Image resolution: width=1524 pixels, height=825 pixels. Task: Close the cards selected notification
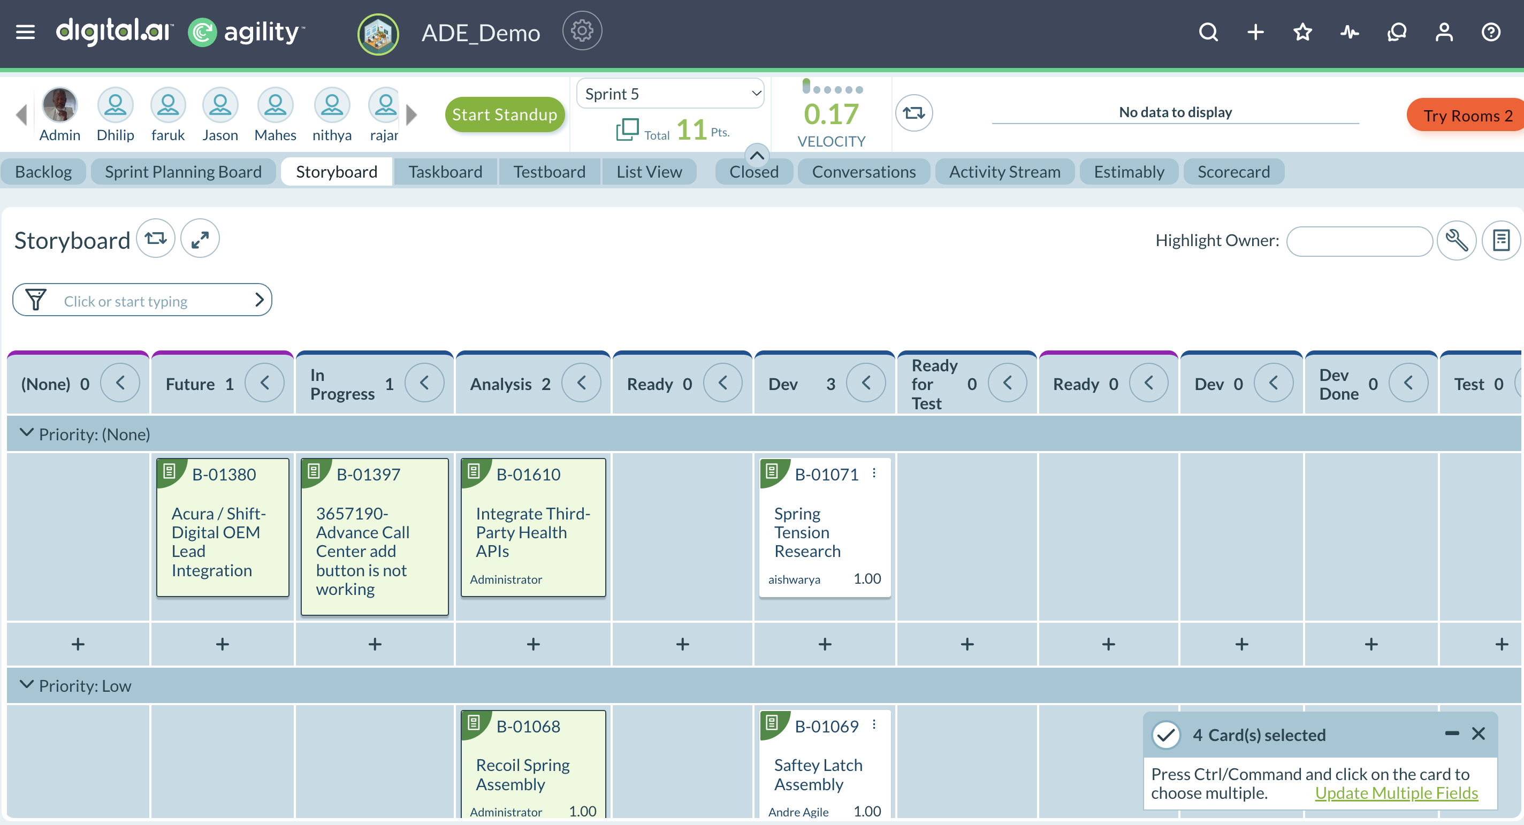[1479, 734]
